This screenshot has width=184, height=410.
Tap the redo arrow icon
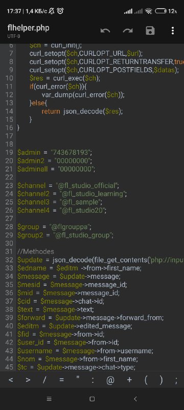click(x=128, y=31)
